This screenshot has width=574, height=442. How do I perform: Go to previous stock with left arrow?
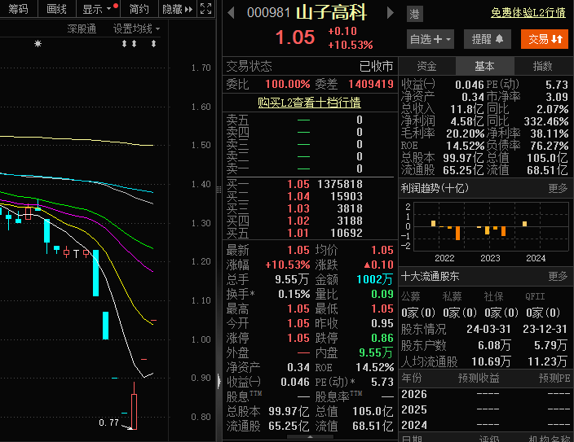pos(231,13)
